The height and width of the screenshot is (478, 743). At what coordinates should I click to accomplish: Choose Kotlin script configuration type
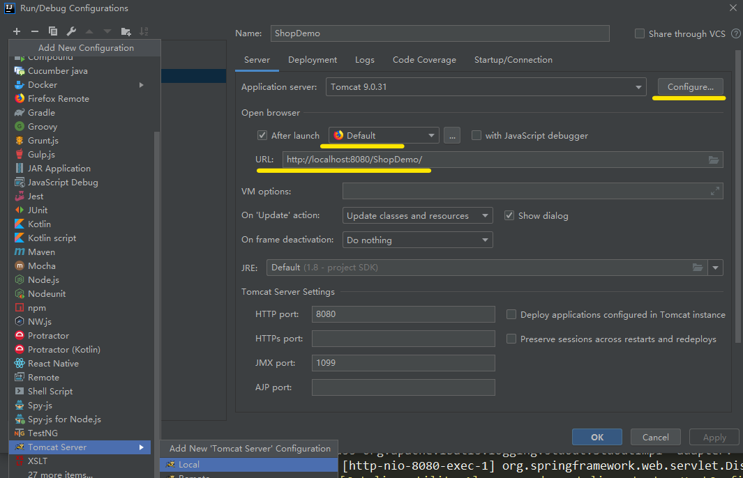click(x=80, y=238)
